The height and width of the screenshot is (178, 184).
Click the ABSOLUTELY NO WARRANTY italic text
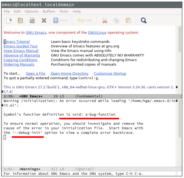pyautogui.click(x=119, y=55)
